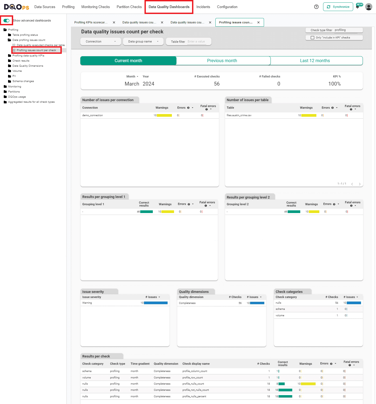Open the DQOps logo on the top bar

pyautogui.click(x=16, y=7)
